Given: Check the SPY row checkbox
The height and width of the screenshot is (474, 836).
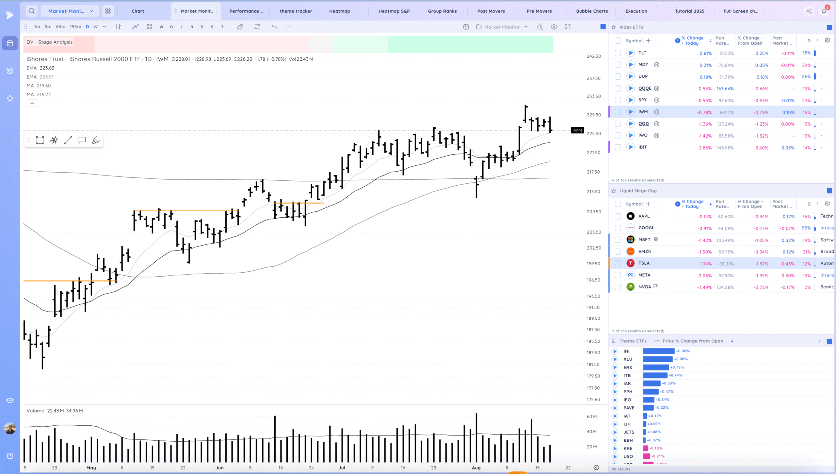Looking at the screenshot, I should [x=618, y=100].
